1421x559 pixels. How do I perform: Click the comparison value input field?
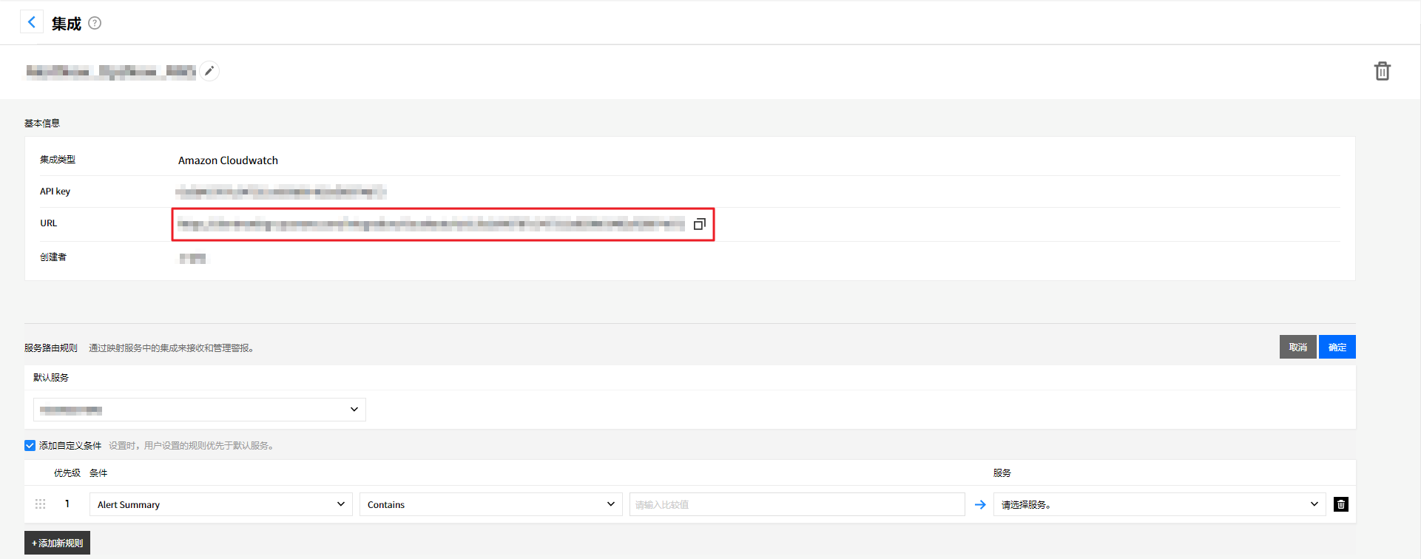pos(797,504)
